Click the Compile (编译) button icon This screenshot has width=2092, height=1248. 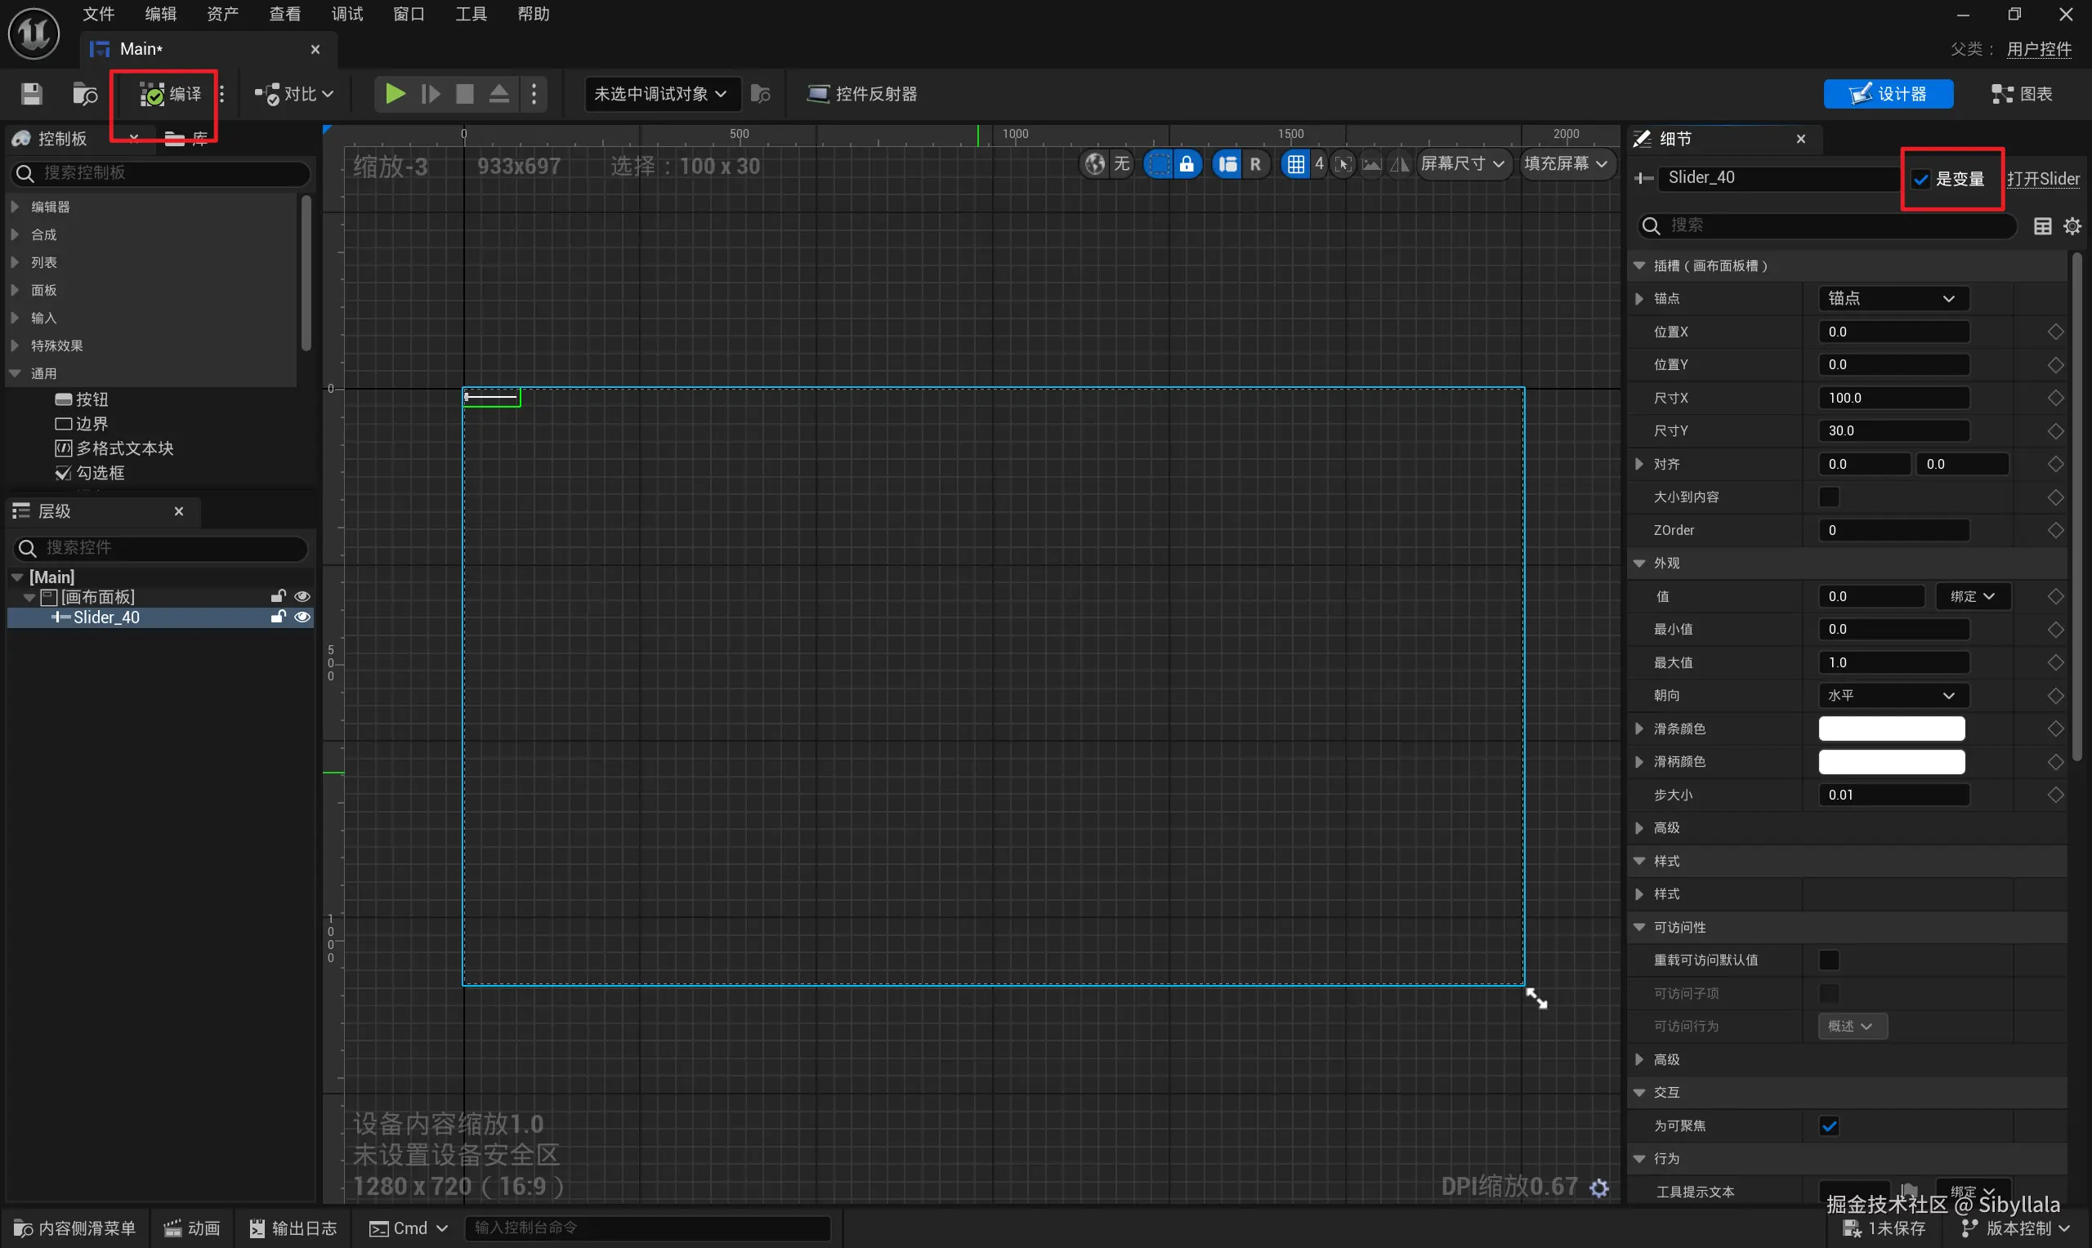(x=151, y=94)
